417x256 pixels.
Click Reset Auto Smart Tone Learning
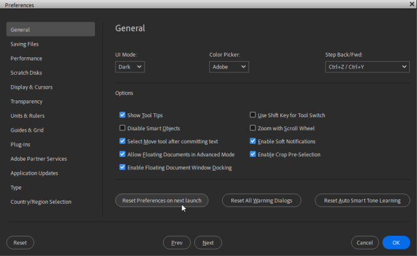pos(362,201)
